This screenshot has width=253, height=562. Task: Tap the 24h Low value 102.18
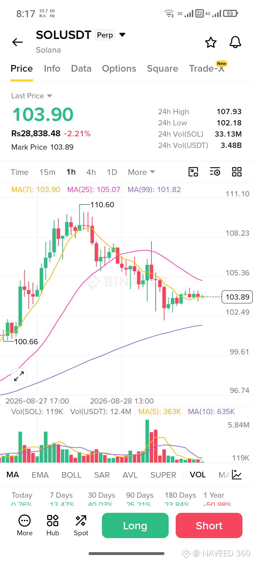(x=229, y=123)
